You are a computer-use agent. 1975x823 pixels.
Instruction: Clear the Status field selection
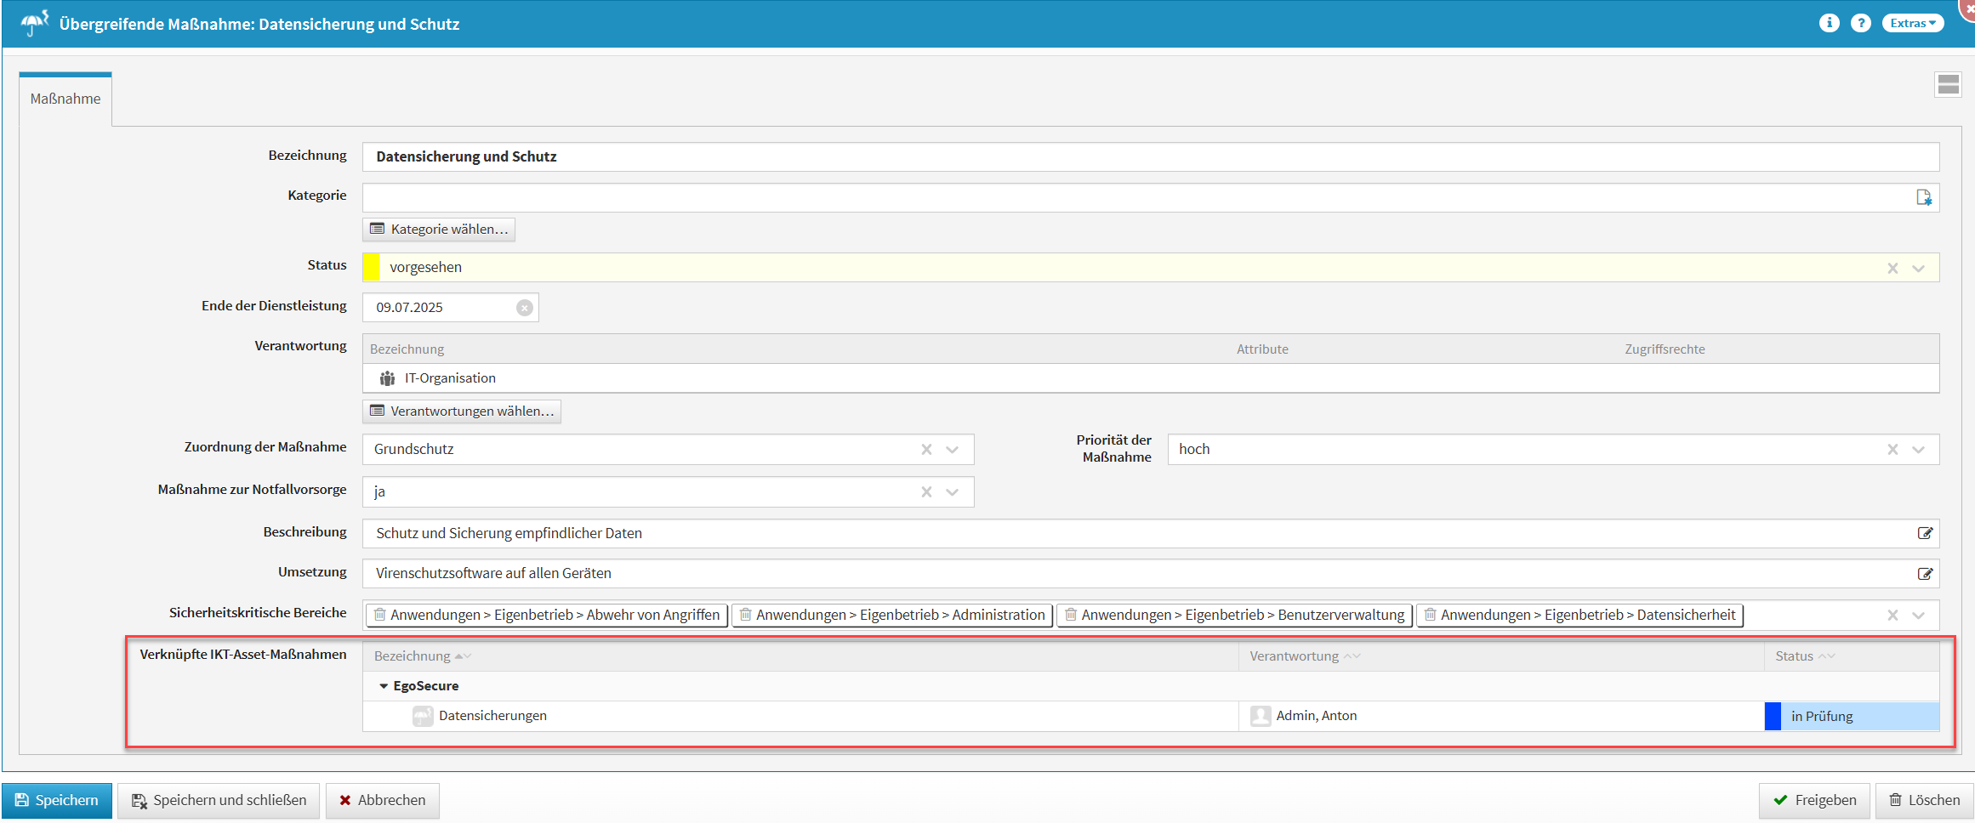(x=1892, y=268)
